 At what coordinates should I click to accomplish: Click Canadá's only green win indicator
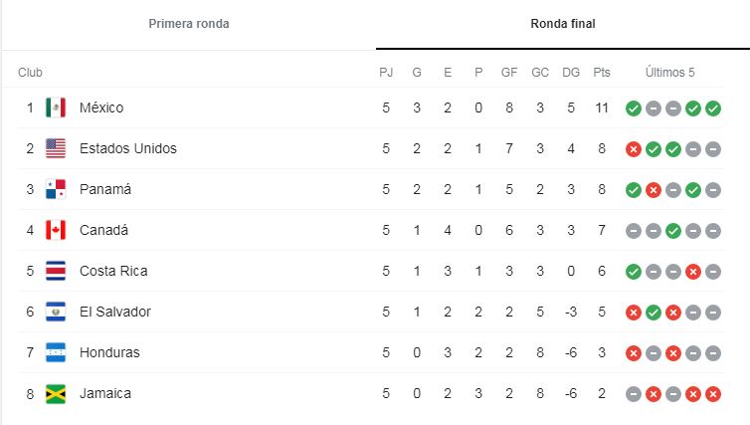[x=673, y=231]
